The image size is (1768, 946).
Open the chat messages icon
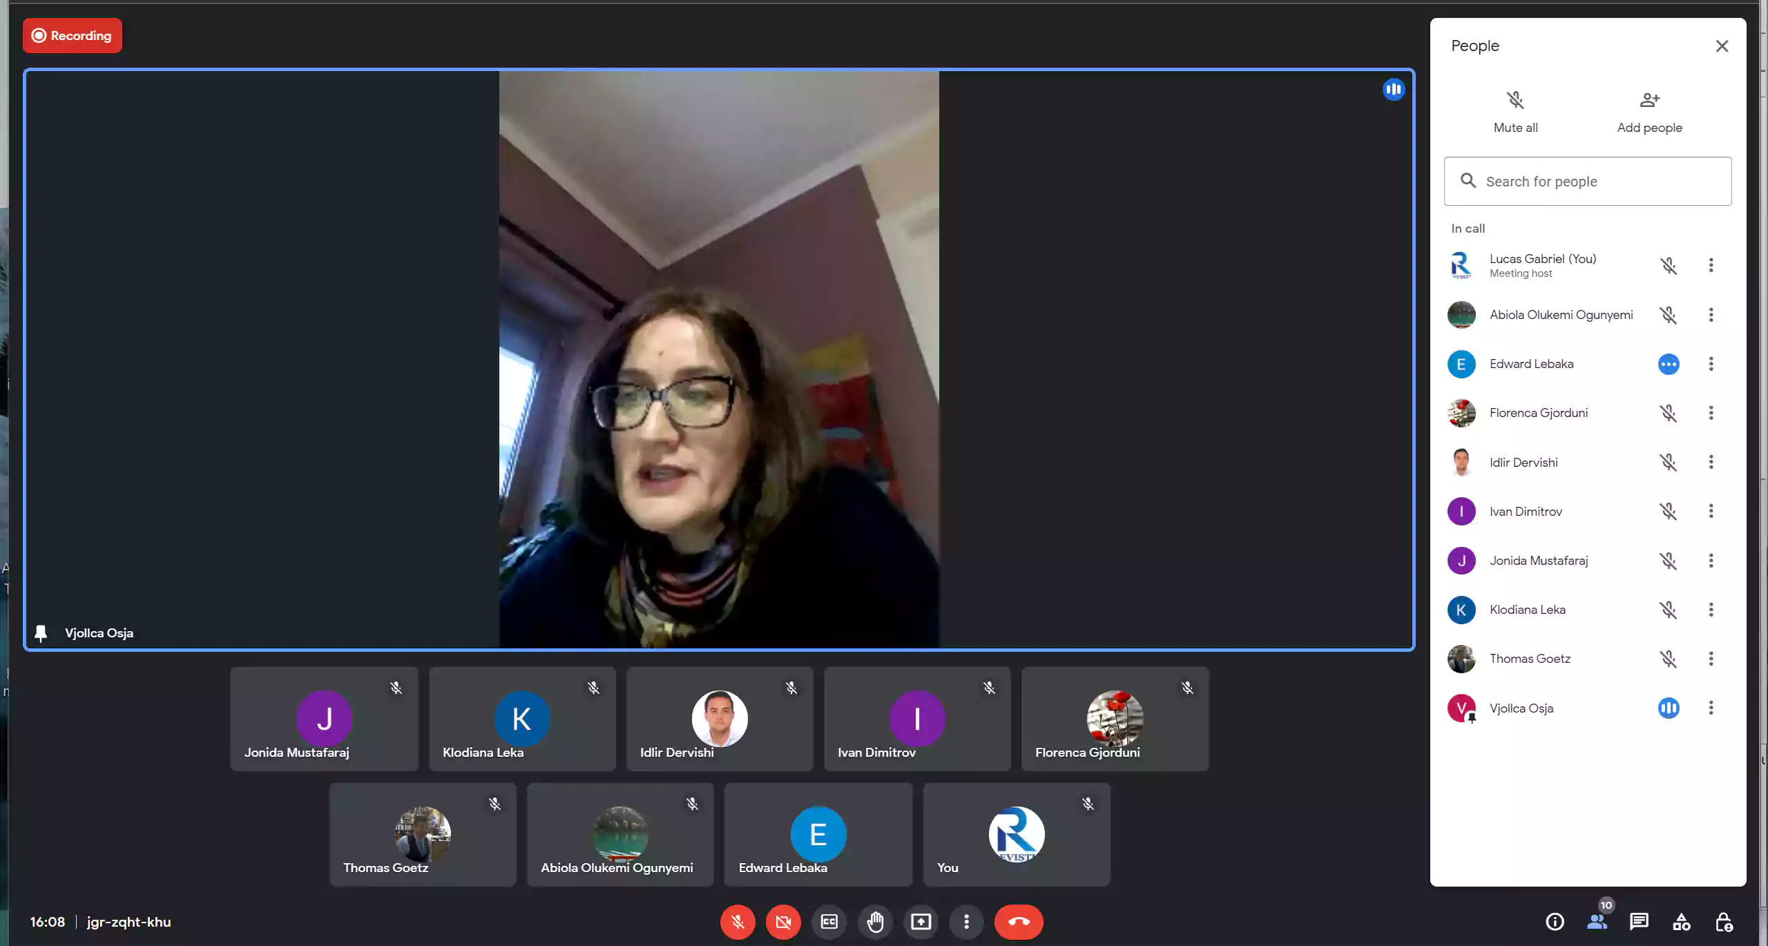(1639, 922)
